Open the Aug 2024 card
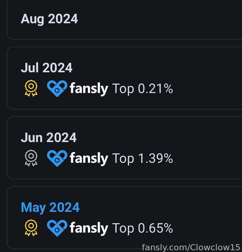 (124, 20)
